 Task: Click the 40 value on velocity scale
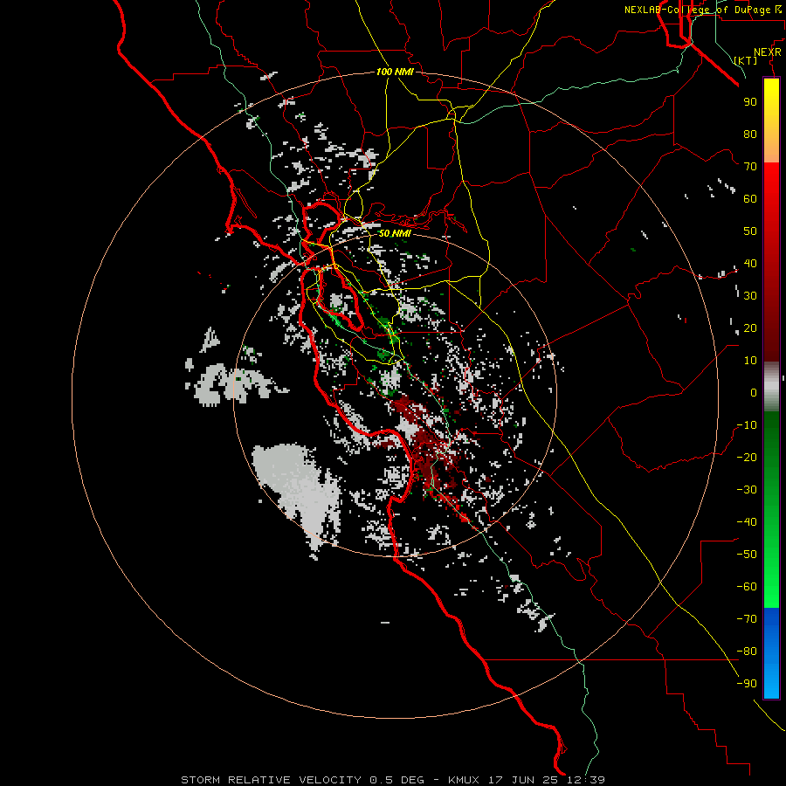point(750,264)
